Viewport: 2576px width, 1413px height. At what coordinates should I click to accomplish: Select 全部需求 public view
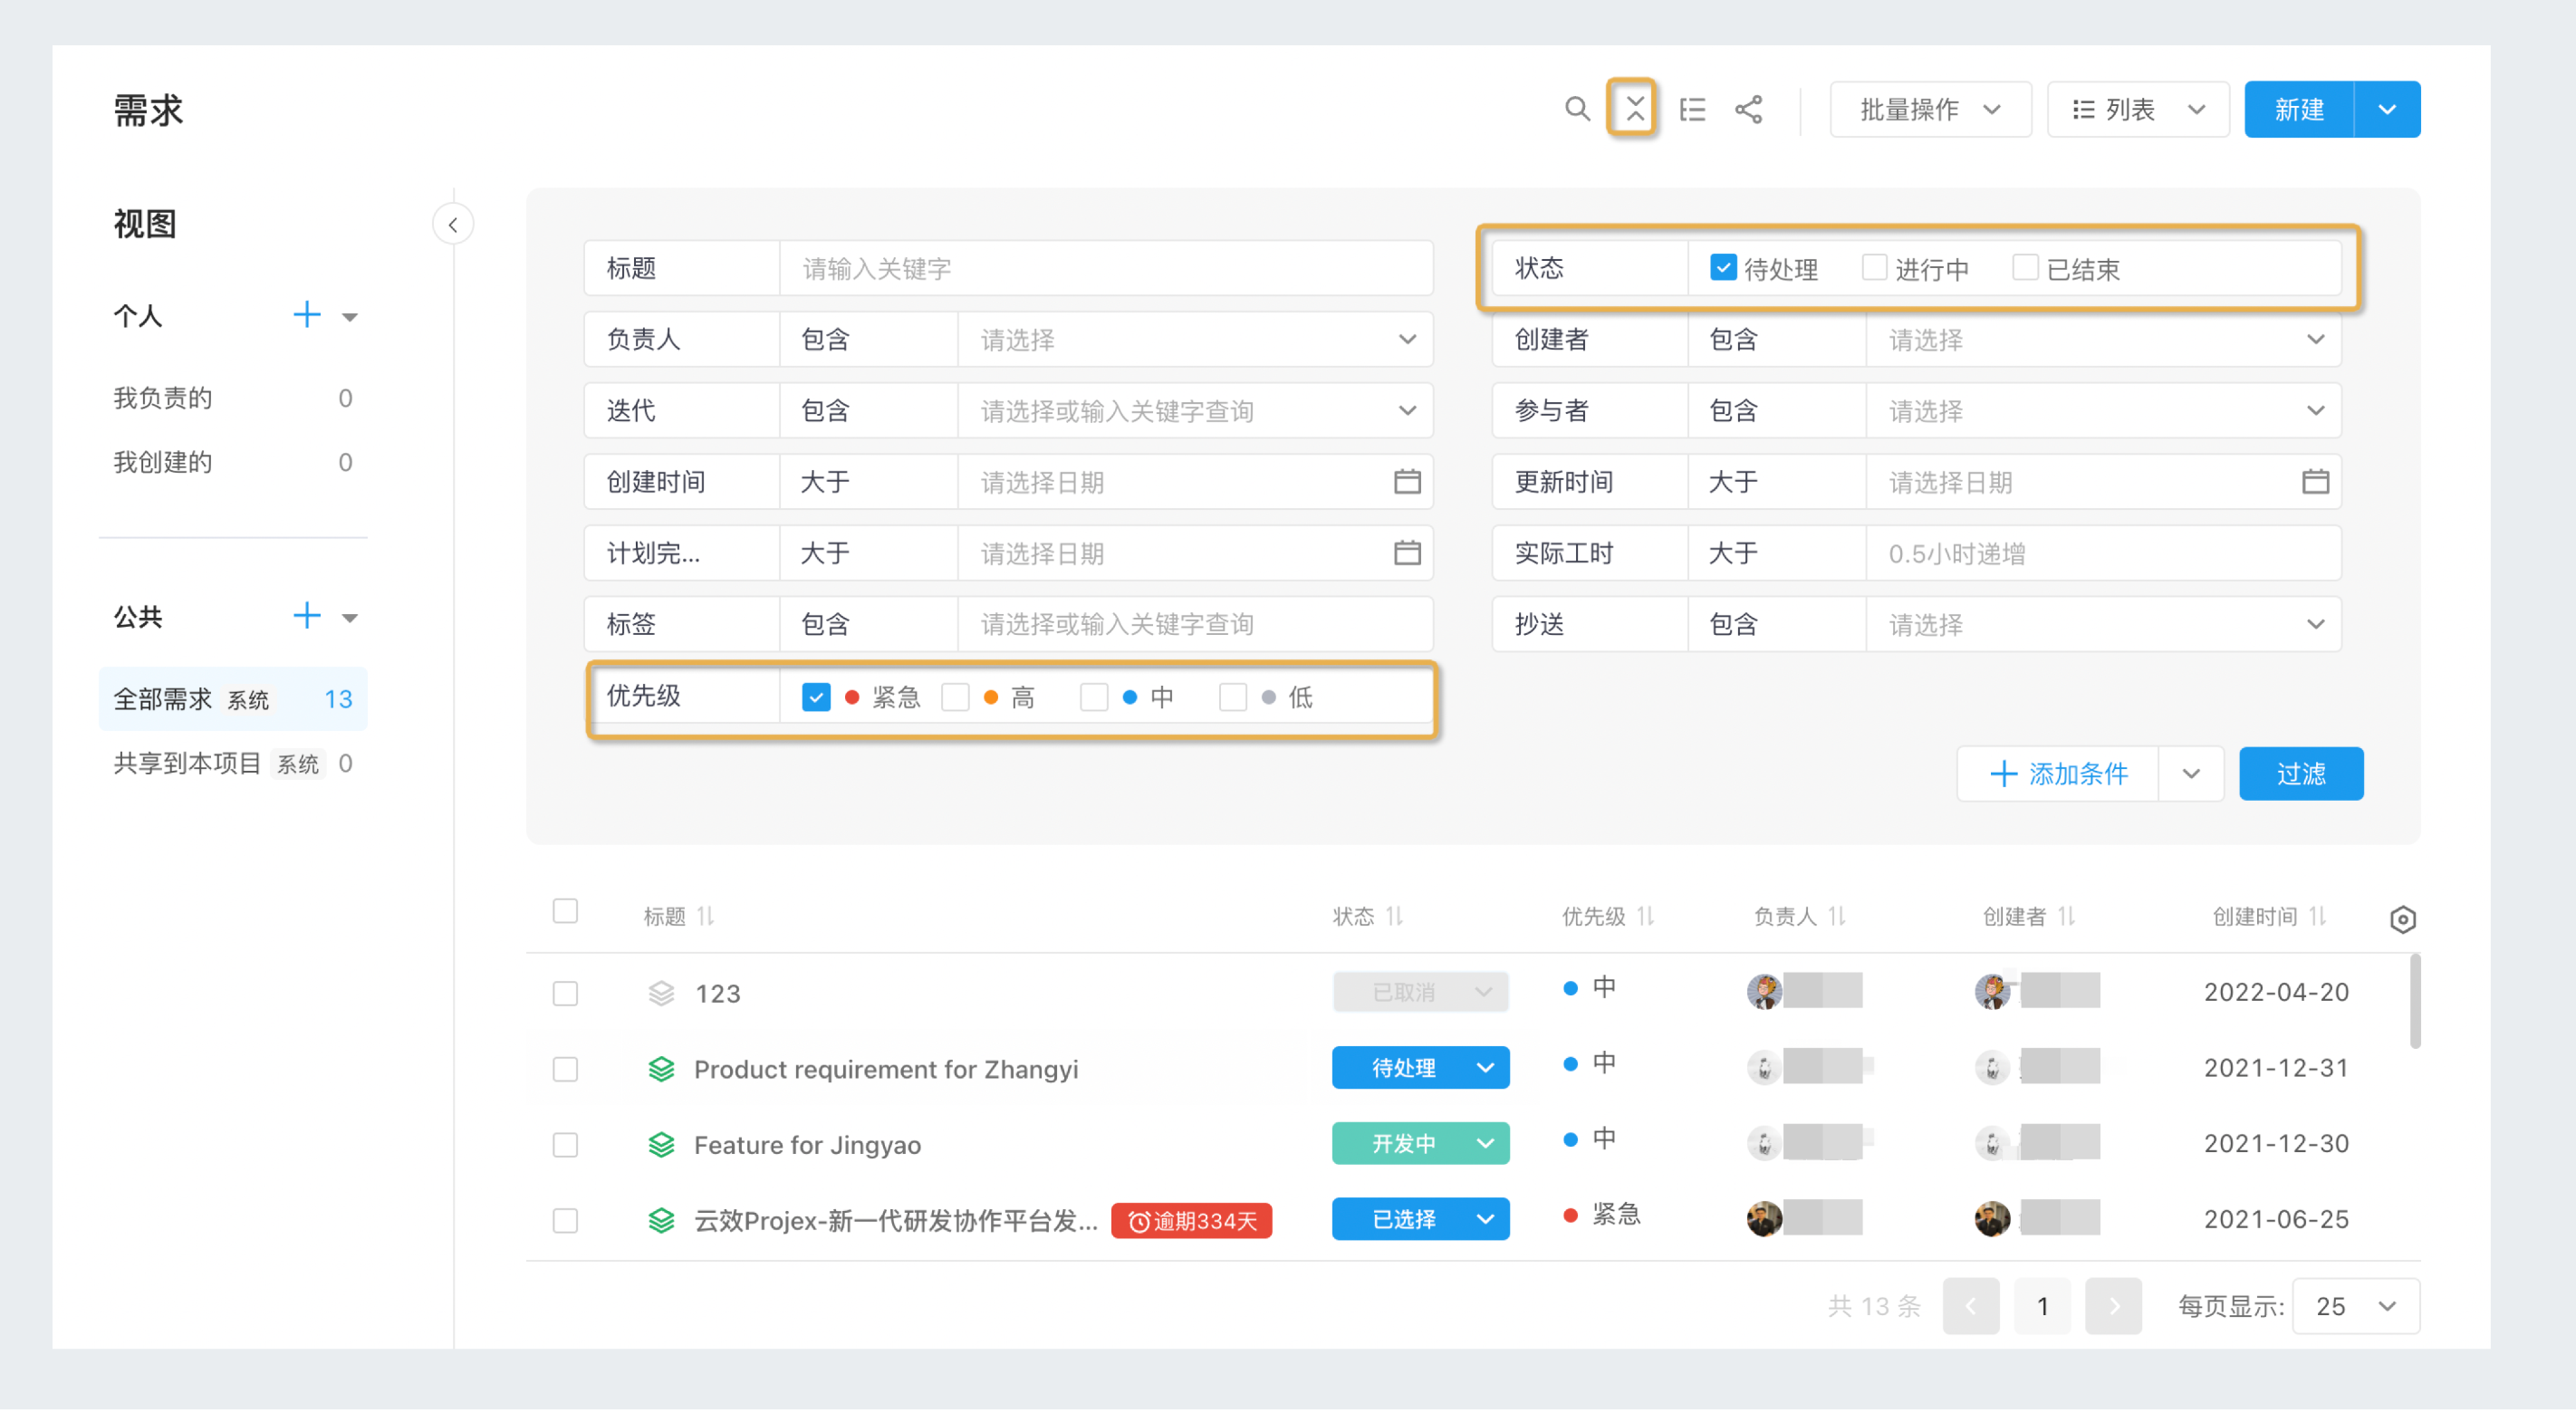233,699
